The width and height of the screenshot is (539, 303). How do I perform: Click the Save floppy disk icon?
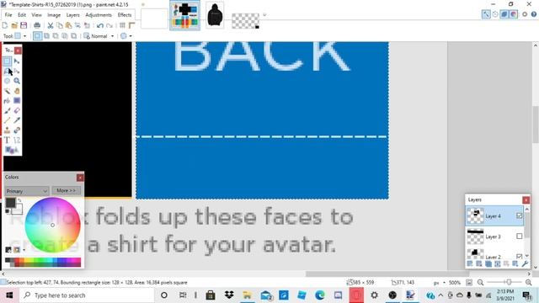point(24,25)
